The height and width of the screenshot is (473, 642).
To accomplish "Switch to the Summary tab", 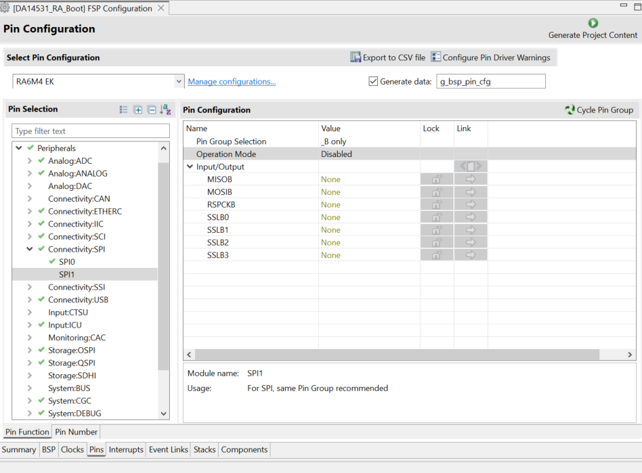I will 19,449.
